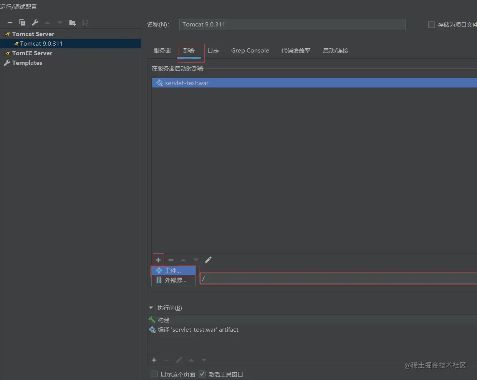Switch to the 服务器 tab
This screenshot has width=477, height=380.
pos(162,51)
